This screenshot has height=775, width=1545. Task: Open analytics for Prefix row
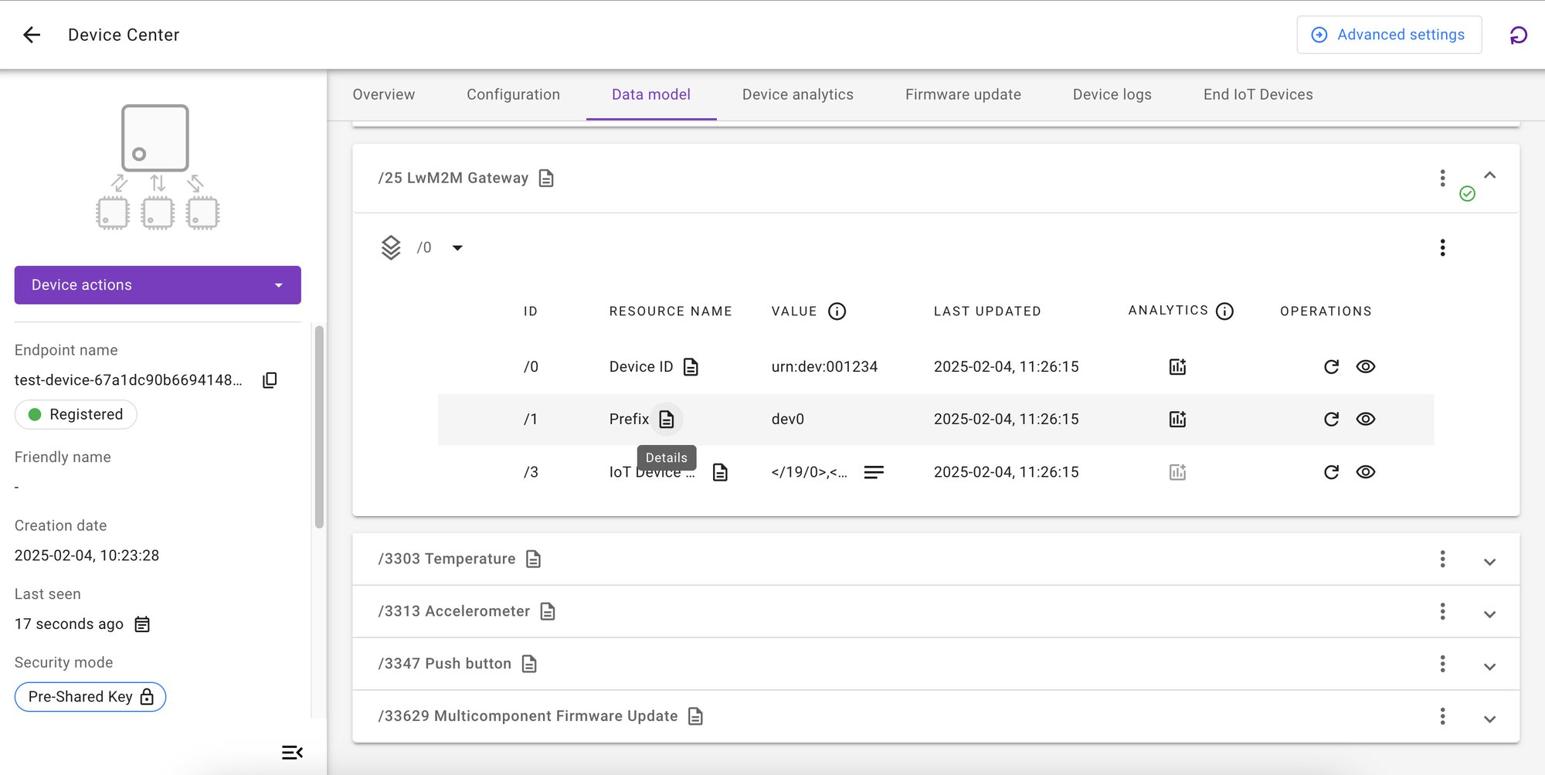point(1177,420)
